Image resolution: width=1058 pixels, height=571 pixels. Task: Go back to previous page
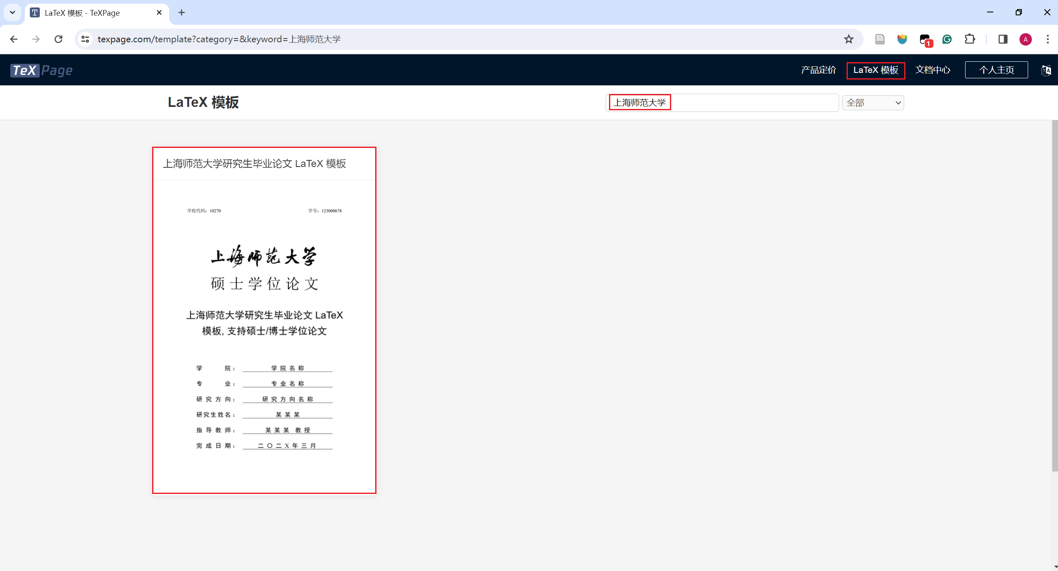pos(14,39)
